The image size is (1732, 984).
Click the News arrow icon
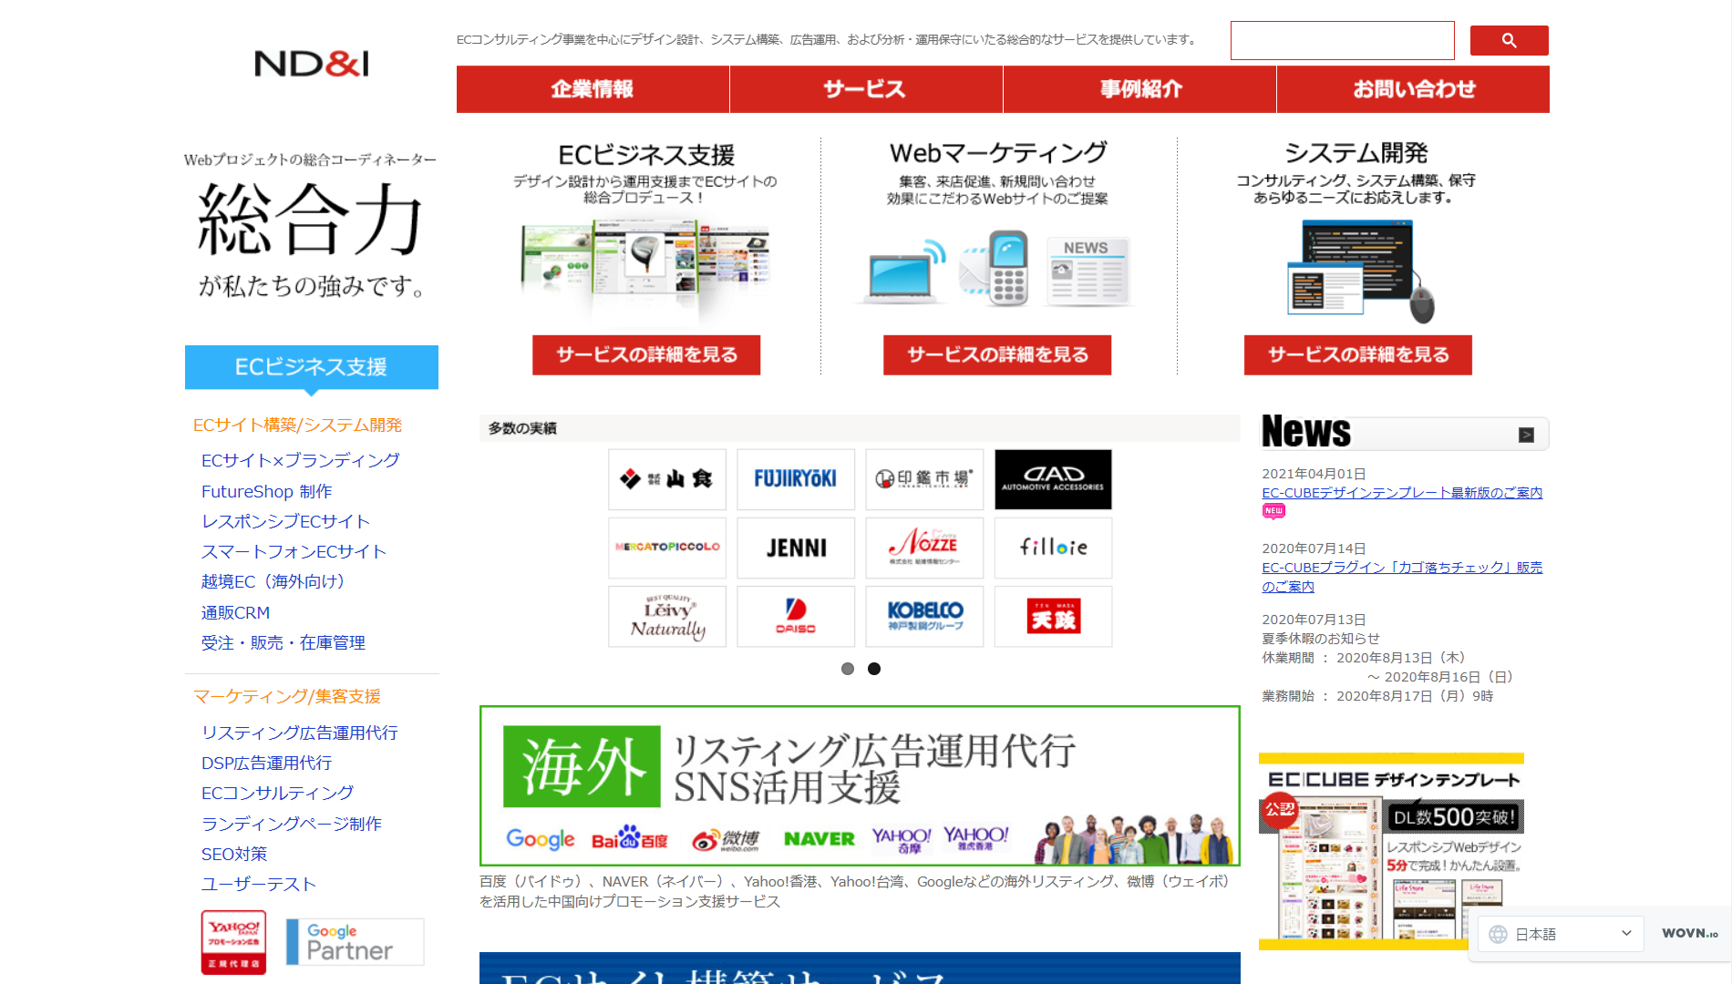click(x=1526, y=435)
